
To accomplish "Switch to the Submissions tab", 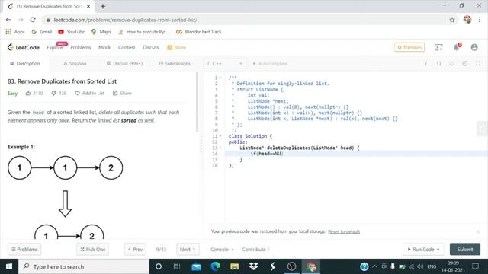I will (175, 63).
